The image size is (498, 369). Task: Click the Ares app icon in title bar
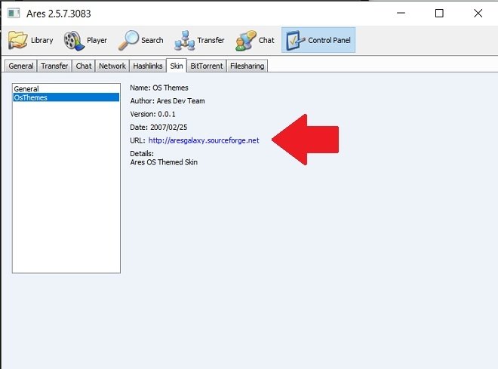pyautogui.click(x=14, y=14)
